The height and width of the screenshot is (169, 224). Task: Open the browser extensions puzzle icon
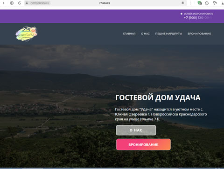pyautogui.click(x=207, y=3)
